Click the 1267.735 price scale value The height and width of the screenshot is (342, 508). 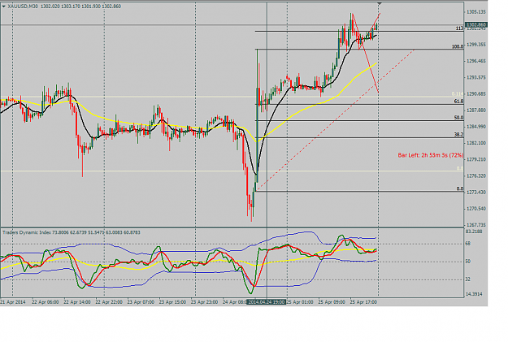coord(476,225)
